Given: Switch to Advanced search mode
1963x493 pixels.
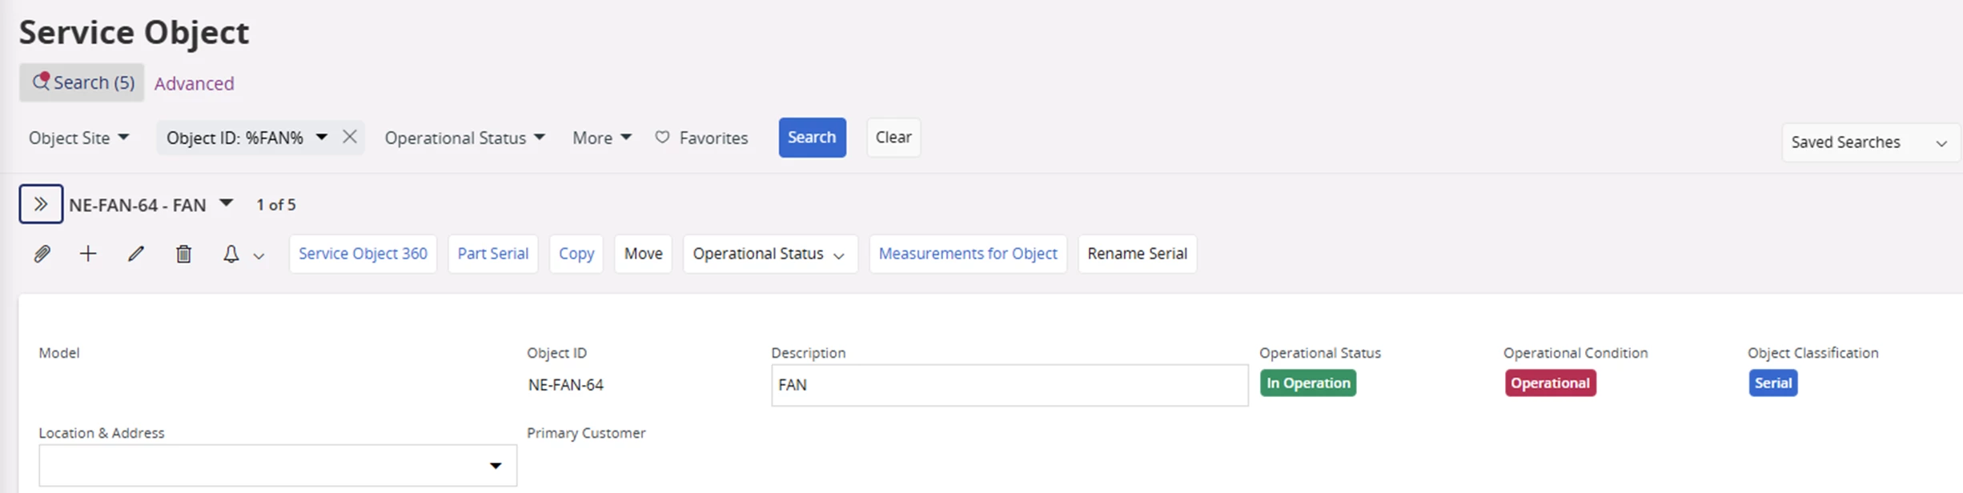Looking at the screenshot, I should click(194, 83).
